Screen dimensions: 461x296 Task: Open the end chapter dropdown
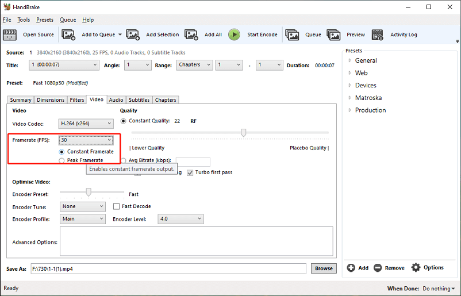(x=270, y=65)
